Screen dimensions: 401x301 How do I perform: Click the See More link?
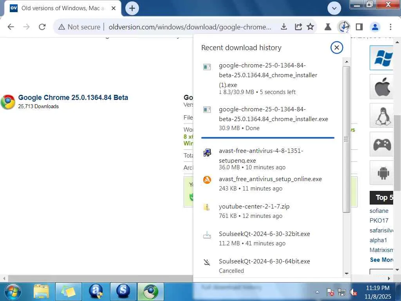click(x=381, y=260)
